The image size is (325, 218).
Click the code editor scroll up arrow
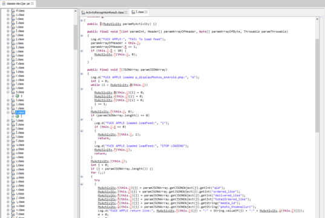317,19
